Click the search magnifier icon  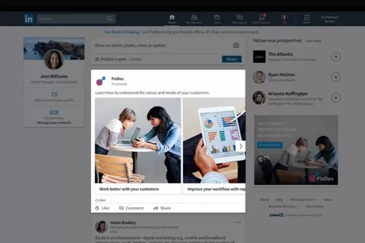[109, 19]
